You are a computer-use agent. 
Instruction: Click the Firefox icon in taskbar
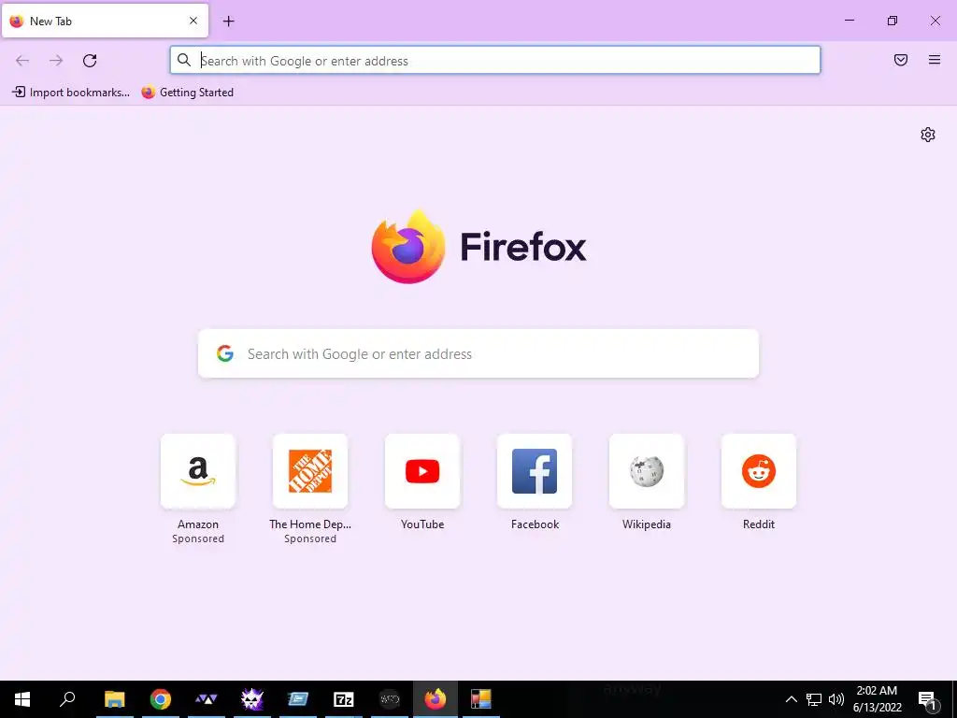pos(436,699)
